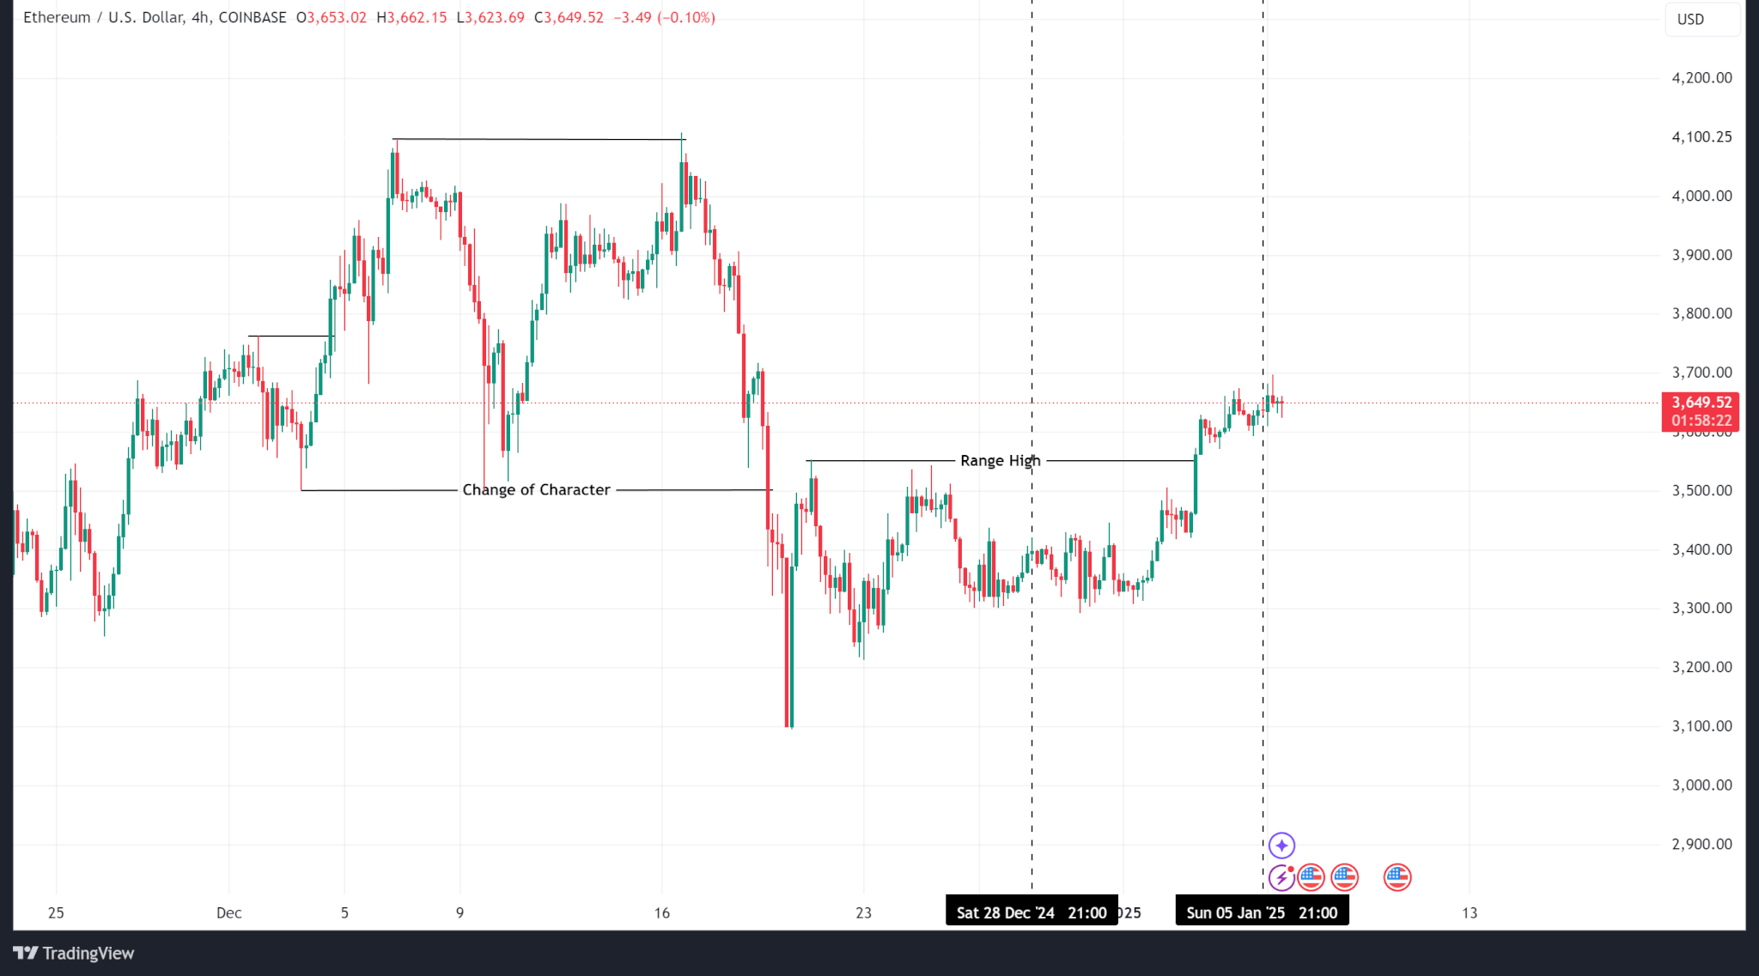1759x976 pixels.
Task: Click the purple lightning bolt news icon
Action: pyautogui.click(x=1281, y=877)
